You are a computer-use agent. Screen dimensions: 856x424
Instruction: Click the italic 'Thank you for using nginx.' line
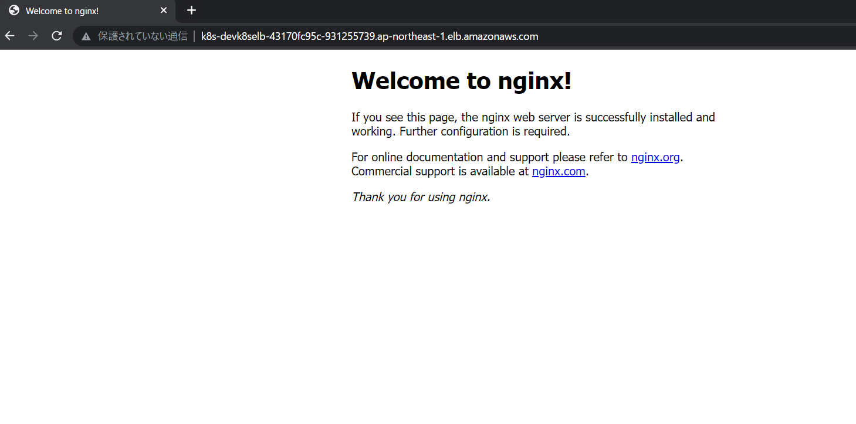(x=421, y=197)
